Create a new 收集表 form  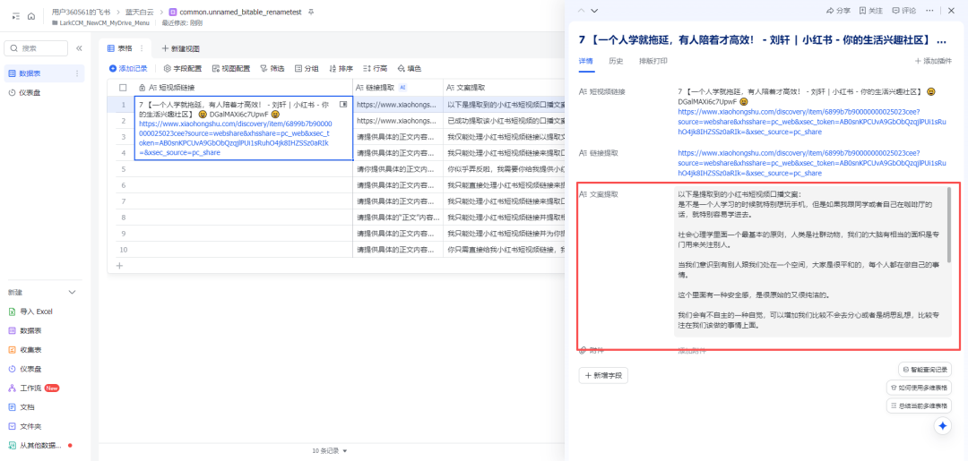click(25, 349)
